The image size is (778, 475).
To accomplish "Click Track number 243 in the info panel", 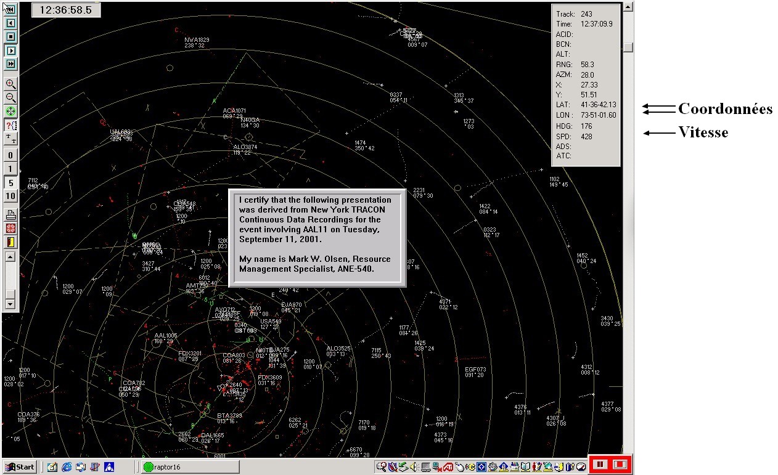I will coord(586,14).
